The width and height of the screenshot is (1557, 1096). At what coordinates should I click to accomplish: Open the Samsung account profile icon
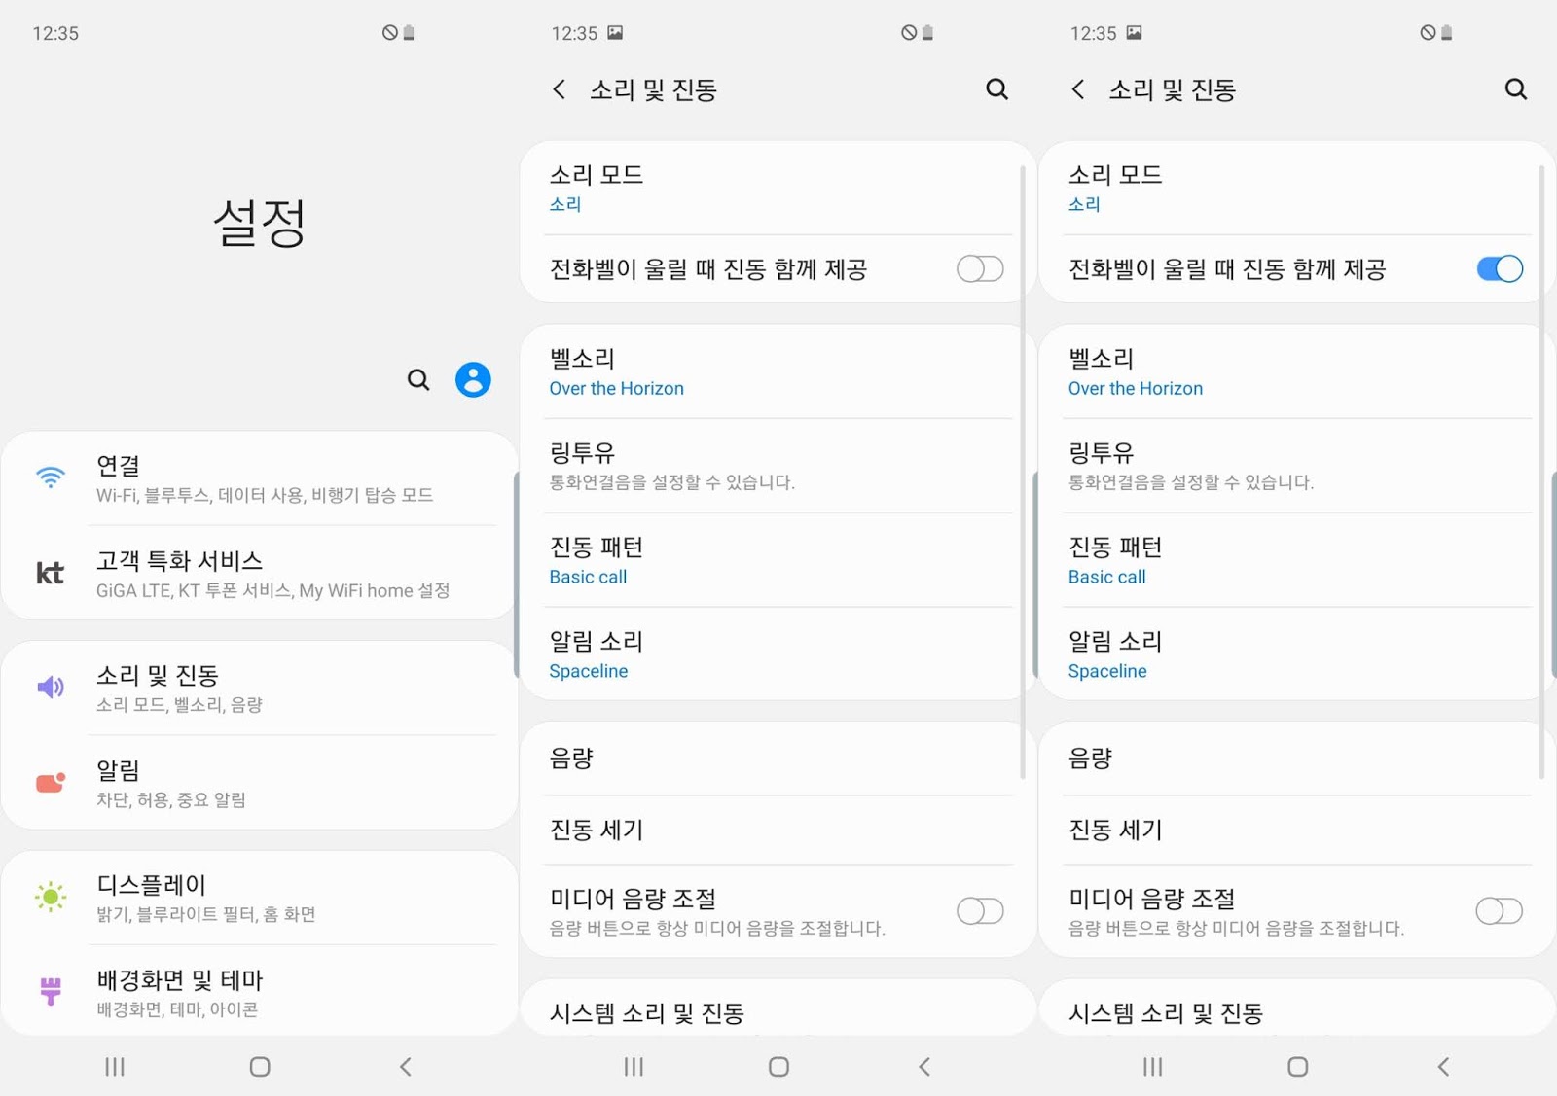point(473,379)
